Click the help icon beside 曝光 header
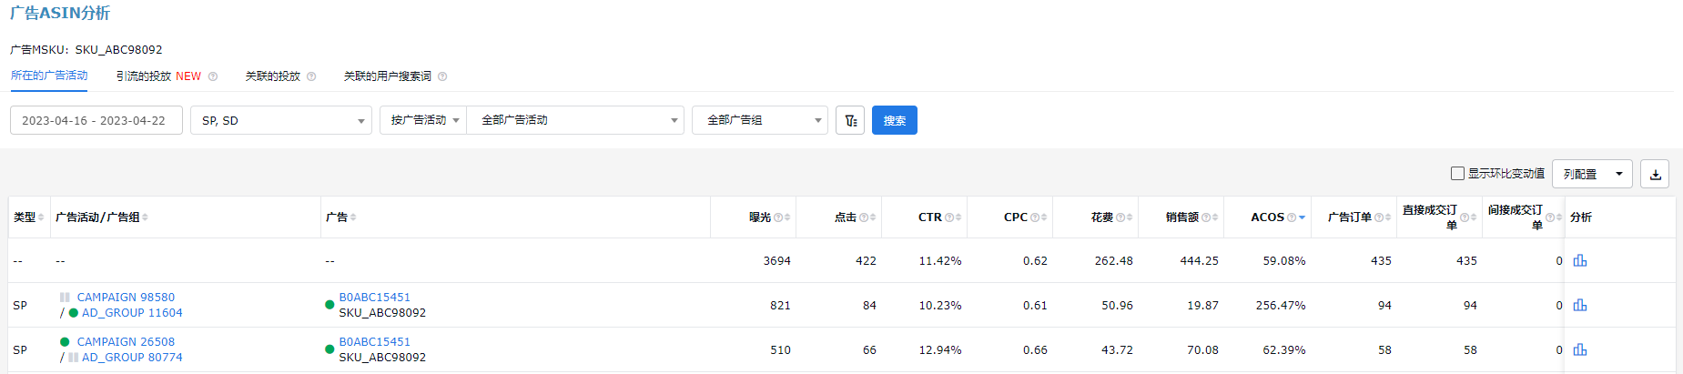The height and width of the screenshot is (374, 1683). [x=778, y=217]
